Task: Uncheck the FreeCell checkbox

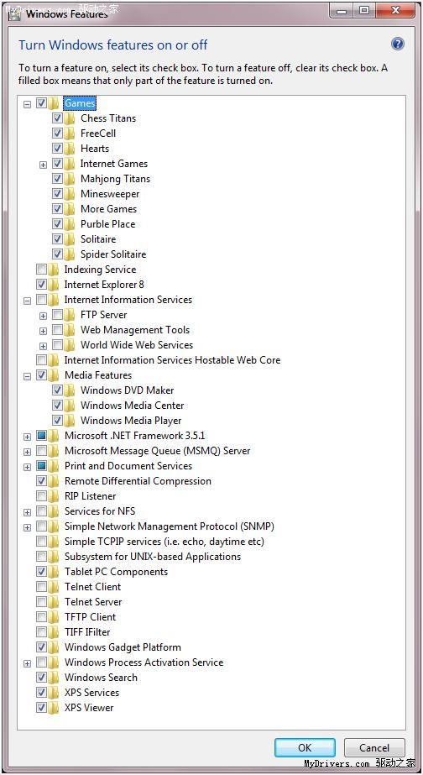Action: (57, 134)
